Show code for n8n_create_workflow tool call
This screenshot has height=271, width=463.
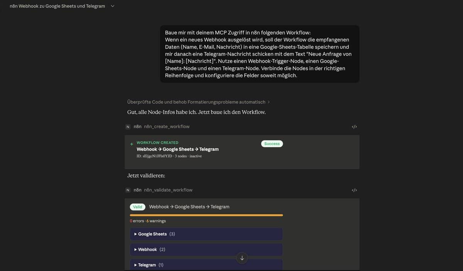[x=354, y=127]
